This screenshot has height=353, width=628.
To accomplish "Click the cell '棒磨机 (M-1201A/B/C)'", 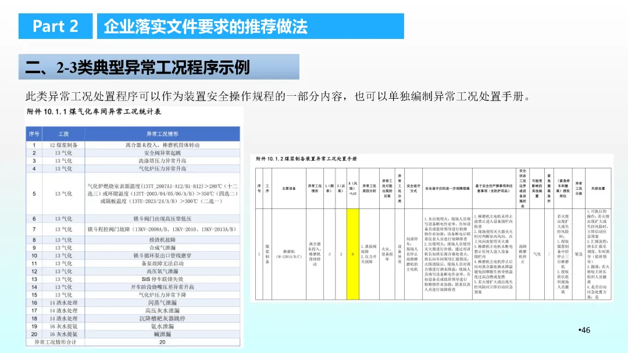I will coord(289,254).
